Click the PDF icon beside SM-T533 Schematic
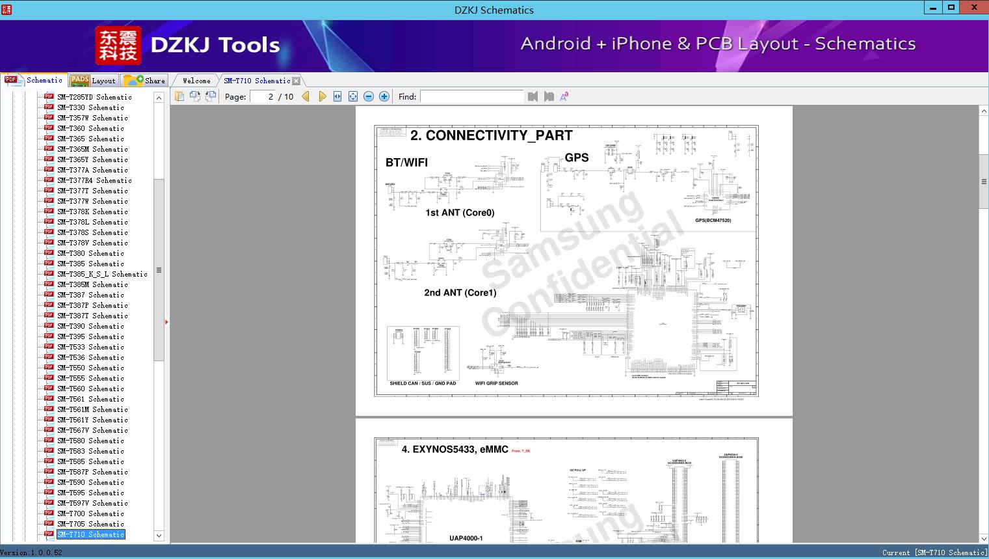The width and height of the screenshot is (989, 559). (x=49, y=346)
